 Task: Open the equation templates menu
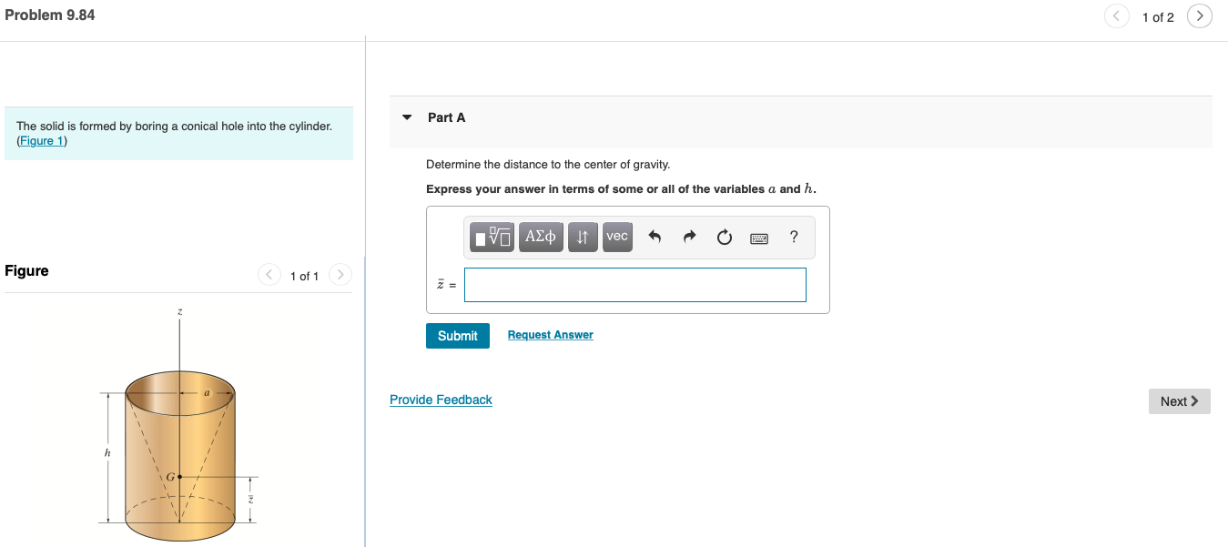point(492,236)
